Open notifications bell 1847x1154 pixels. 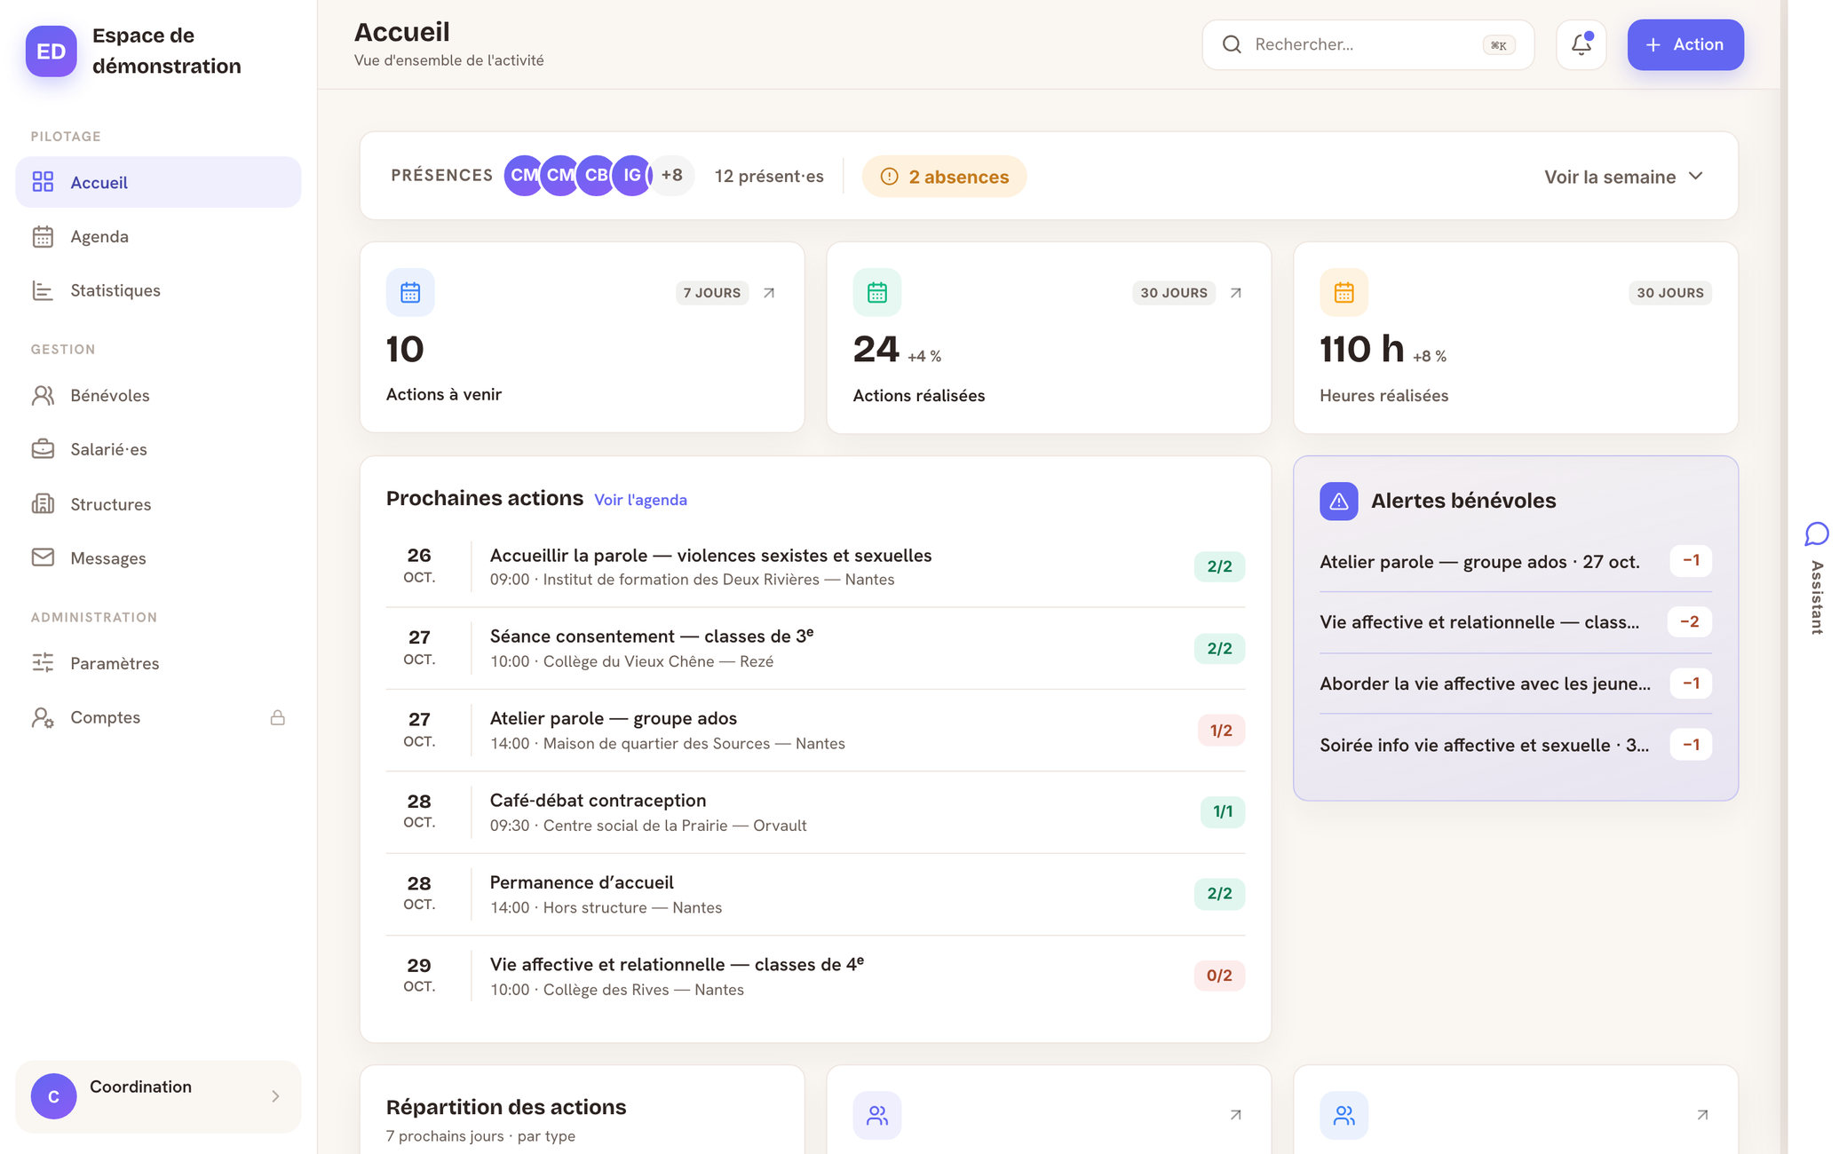coord(1581,44)
